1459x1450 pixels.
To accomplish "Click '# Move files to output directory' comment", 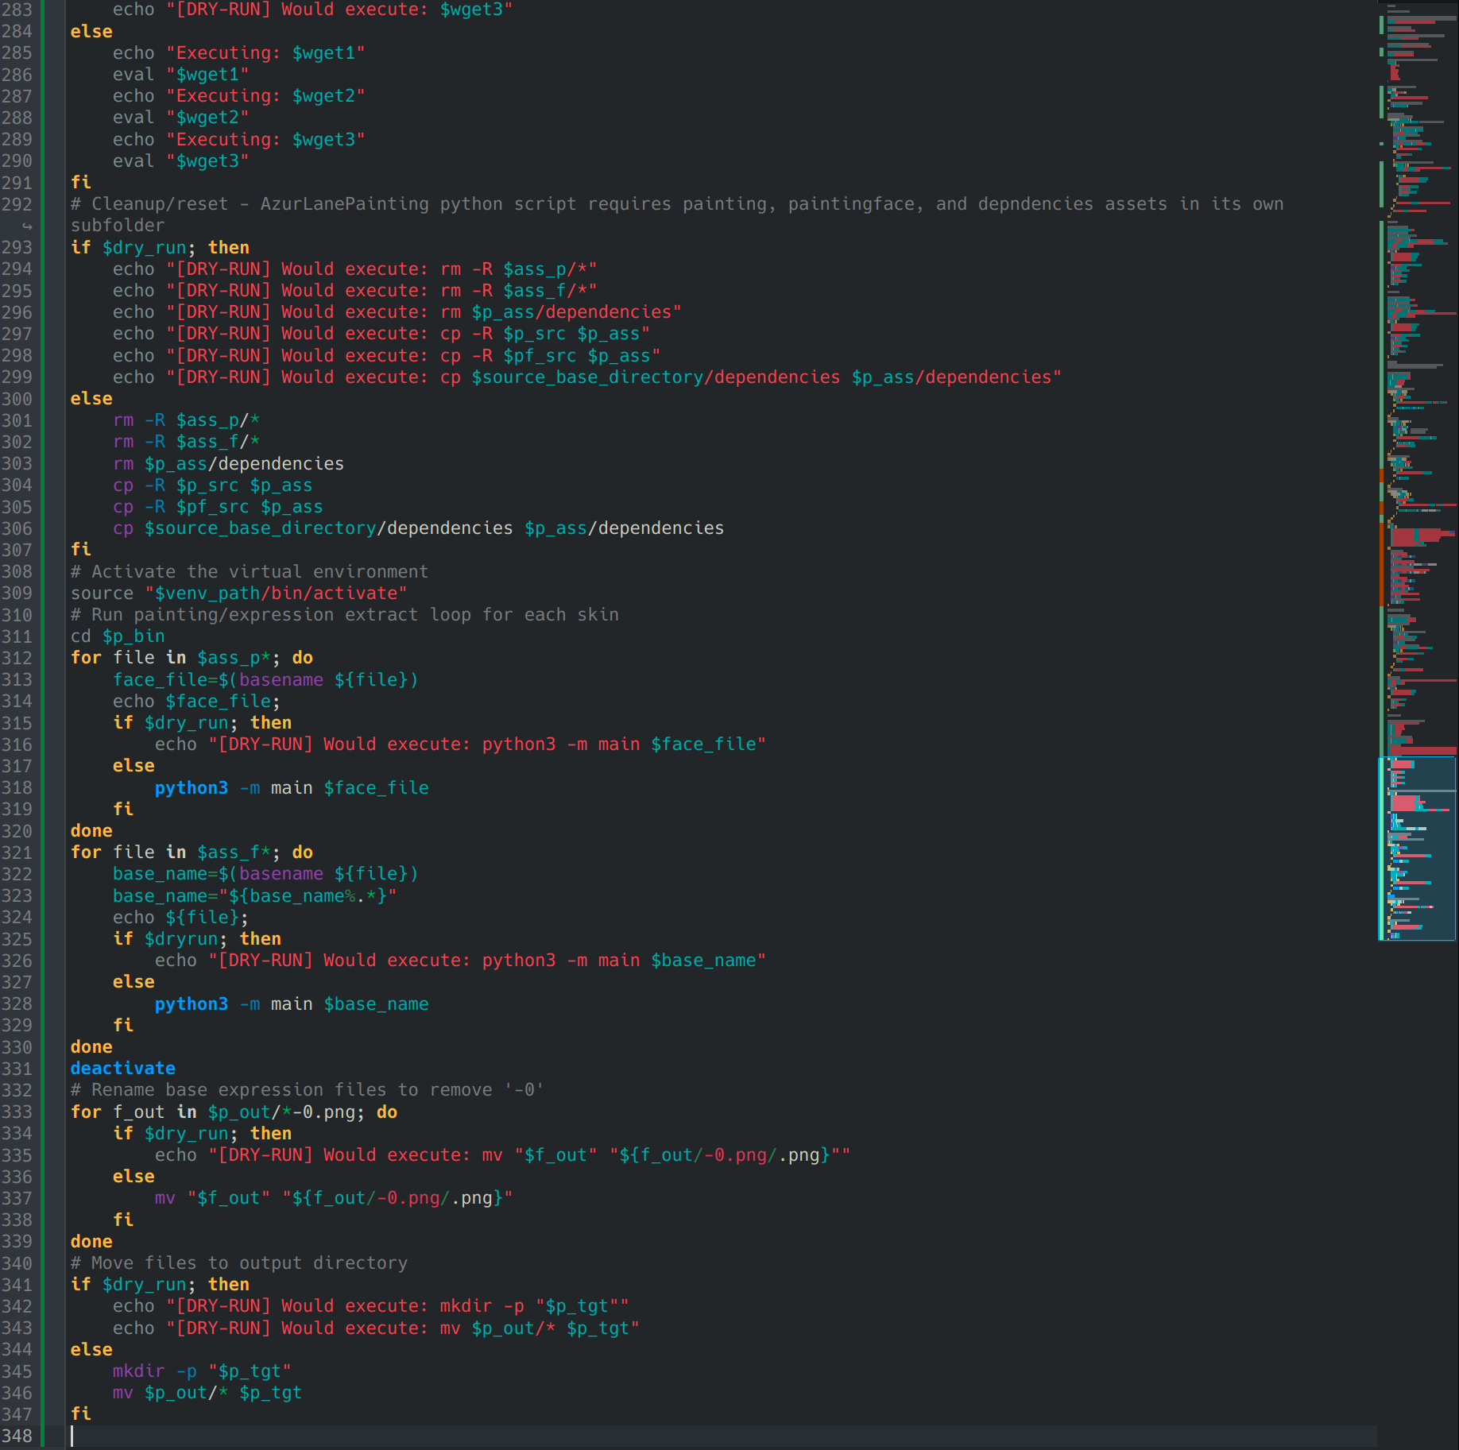I will coord(239,1263).
